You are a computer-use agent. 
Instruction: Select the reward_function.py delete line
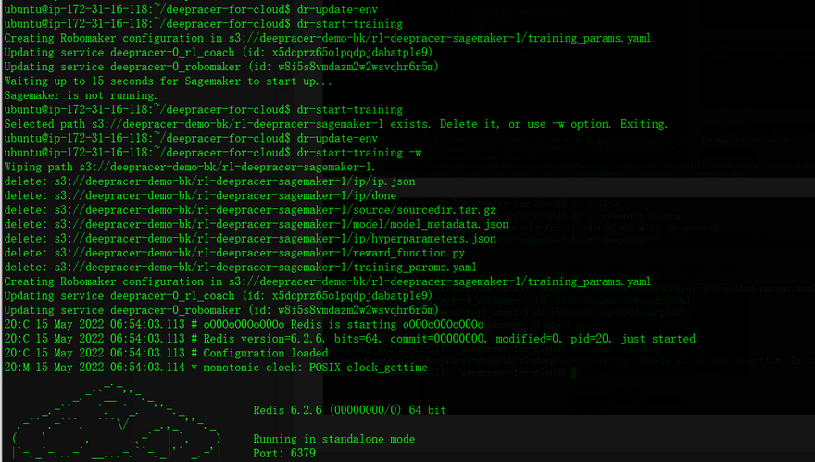coord(239,254)
